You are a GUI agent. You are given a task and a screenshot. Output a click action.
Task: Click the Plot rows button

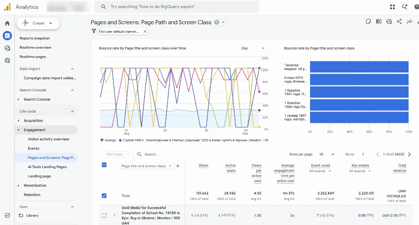click(x=114, y=154)
